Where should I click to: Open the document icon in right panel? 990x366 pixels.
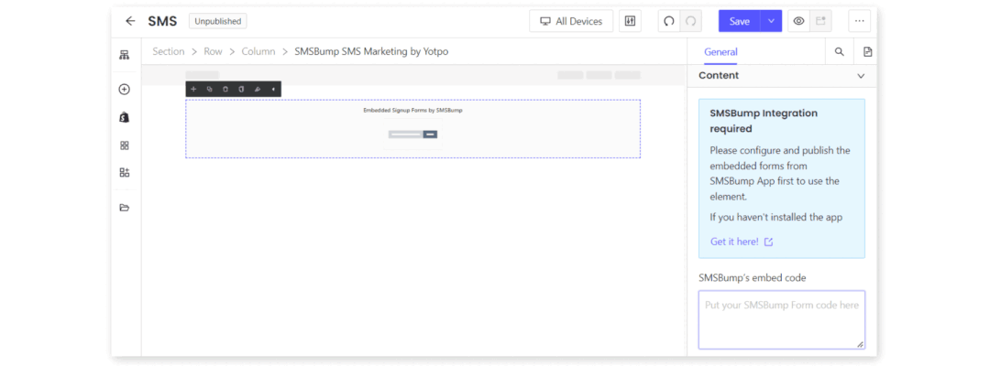point(867,52)
